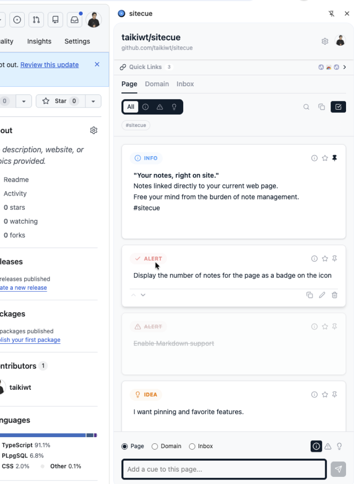Set new cue type to info
The image size is (354, 484).
316,446
